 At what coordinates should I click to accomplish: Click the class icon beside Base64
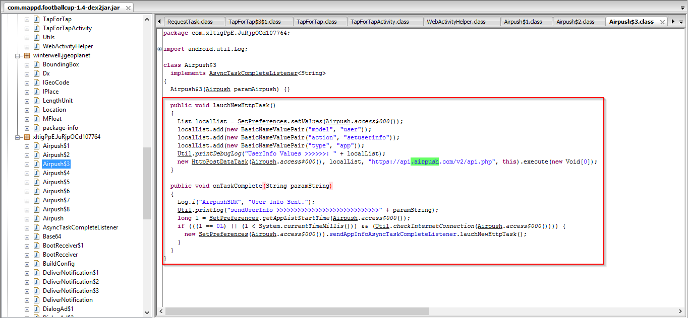[x=36, y=236]
